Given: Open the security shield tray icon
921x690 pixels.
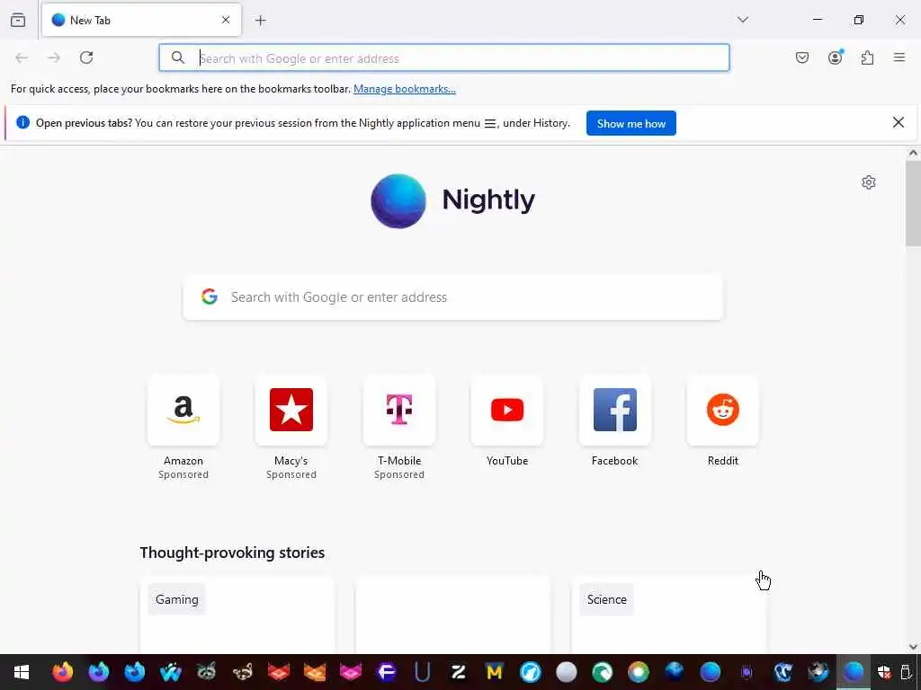Looking at the screenshot, I should (884, 672).
